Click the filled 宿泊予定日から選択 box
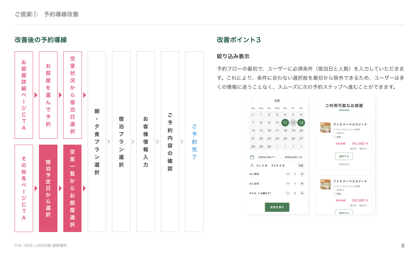Viewport: 419px width, 255px height. tap(48, 188)
